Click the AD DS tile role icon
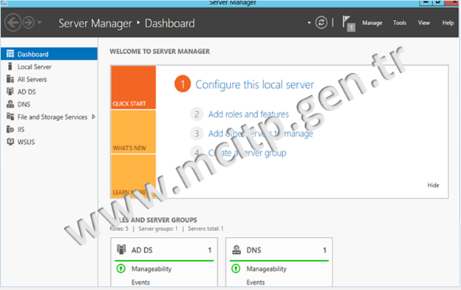The height and width of the screenshot is (290, 461). pos(121,249)
